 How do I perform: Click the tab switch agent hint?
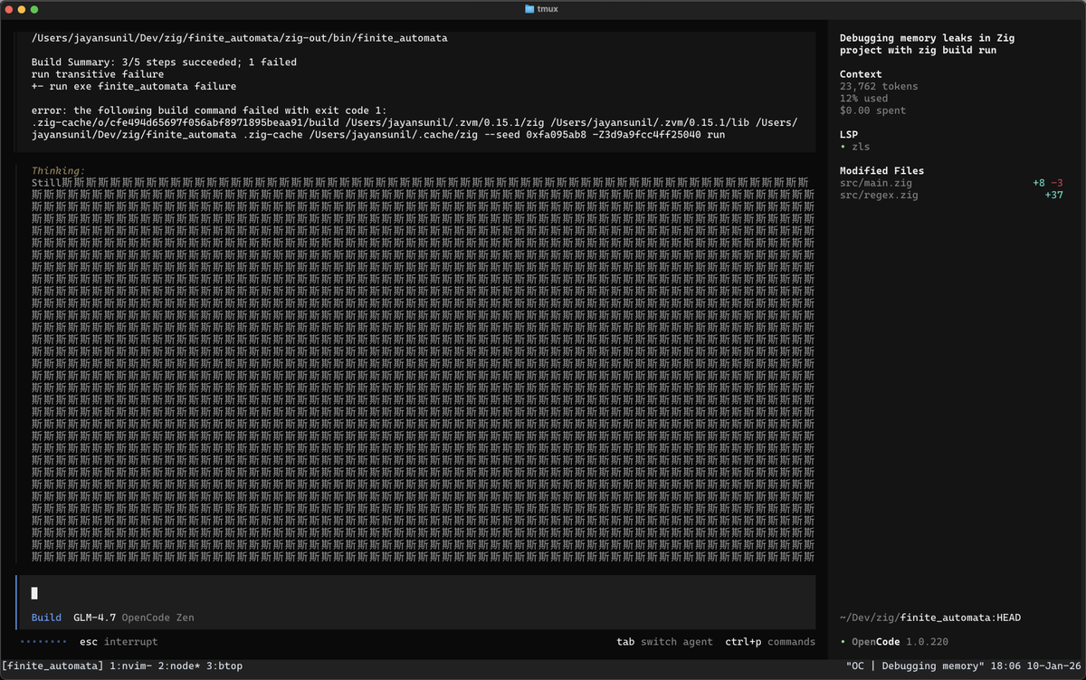click(665, 641)
